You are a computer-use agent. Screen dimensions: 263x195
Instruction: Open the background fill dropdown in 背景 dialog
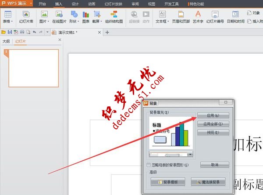point(190,154)
